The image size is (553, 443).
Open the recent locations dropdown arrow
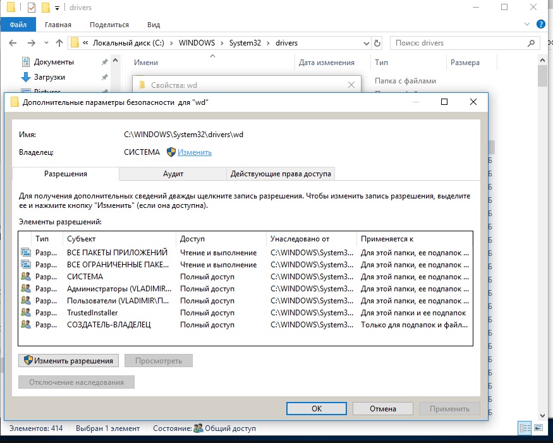(46, 43)
